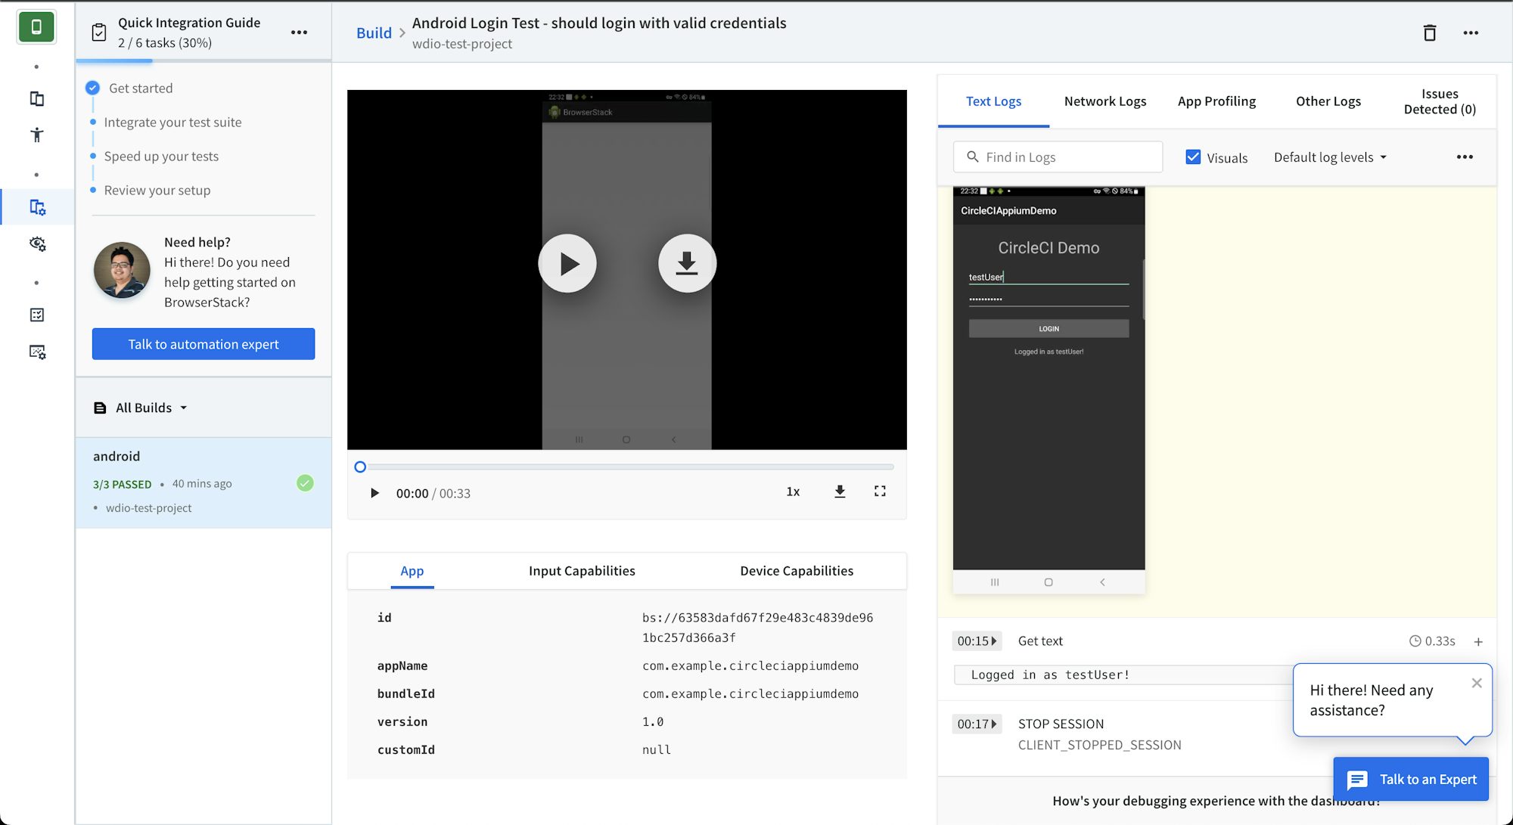Image resolution: width=1513 pixels, height=825 pixels.
Task: Open the Requirements checklist sidebar icon
Action: point(37,315)
